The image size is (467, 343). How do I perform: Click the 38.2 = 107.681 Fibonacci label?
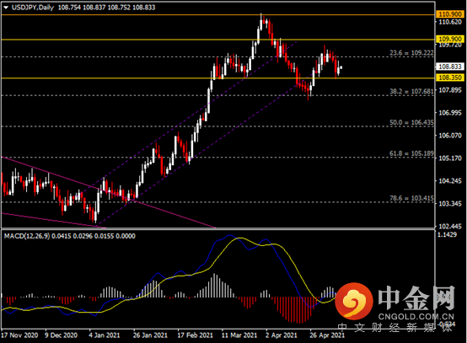click(x=411, y=91)
